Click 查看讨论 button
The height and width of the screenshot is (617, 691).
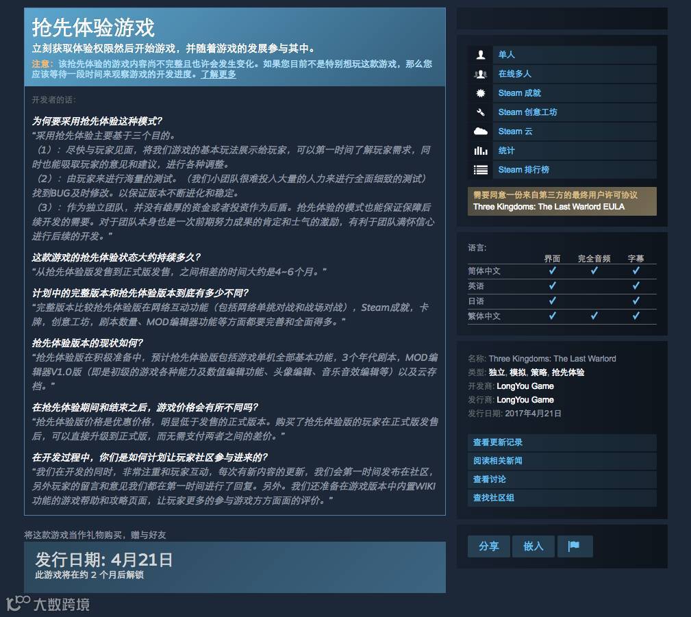point(562,479)
